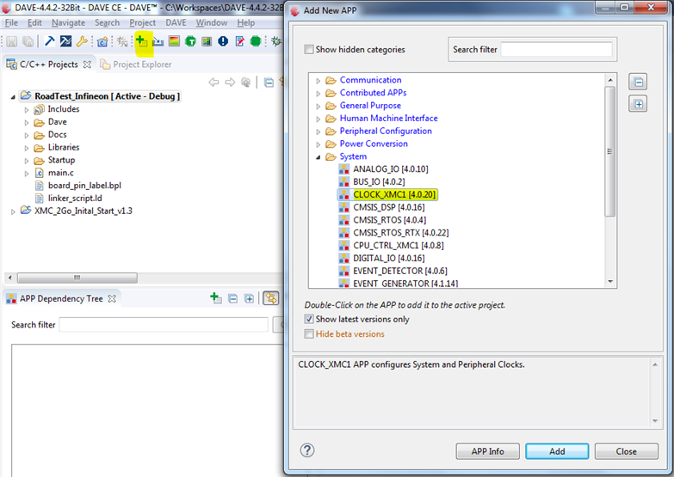The image size is (674, 477).
Task: Click the APP Info button
Action: (487, 451)
